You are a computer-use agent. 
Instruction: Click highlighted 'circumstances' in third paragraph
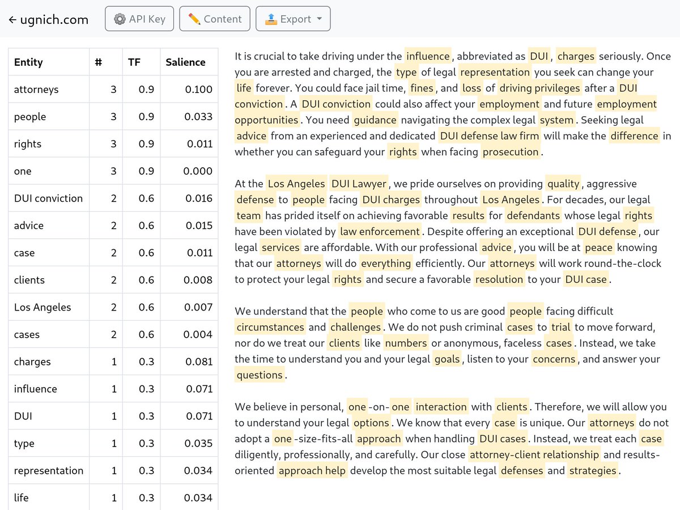(x=270, y=328)
